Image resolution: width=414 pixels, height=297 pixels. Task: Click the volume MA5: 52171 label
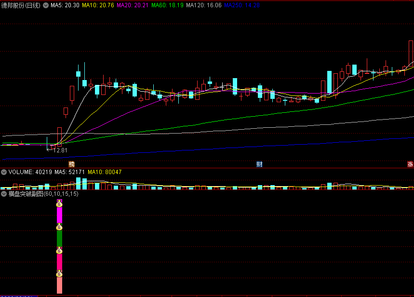click(70, 172)
